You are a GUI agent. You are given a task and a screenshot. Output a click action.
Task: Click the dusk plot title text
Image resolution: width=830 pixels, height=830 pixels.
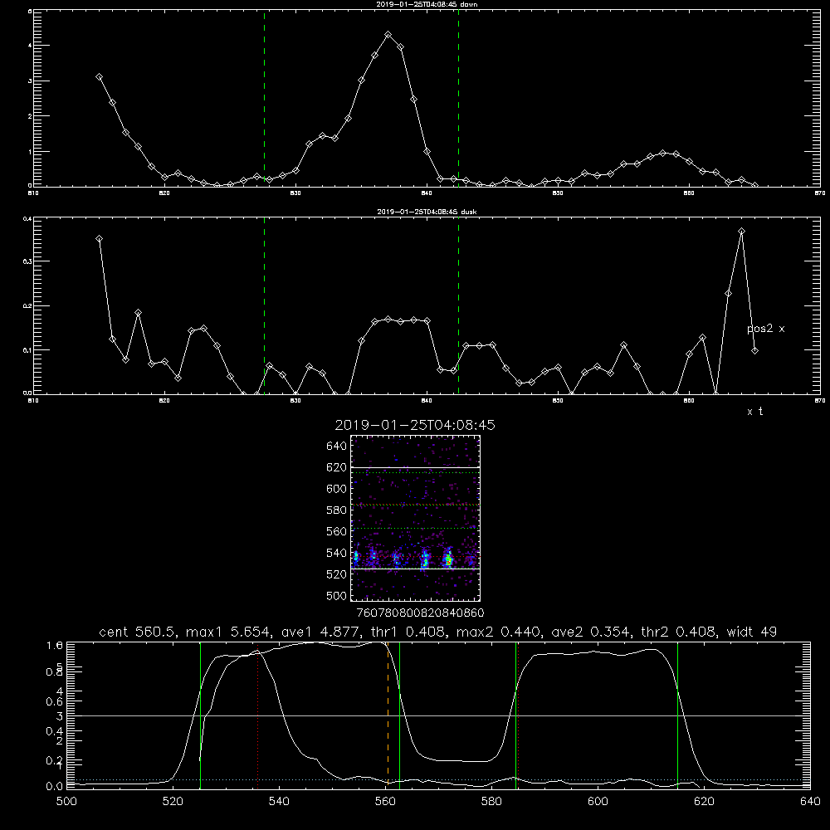[x=427, y=212]
